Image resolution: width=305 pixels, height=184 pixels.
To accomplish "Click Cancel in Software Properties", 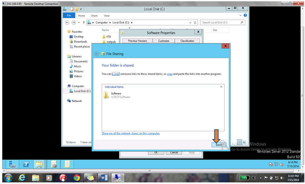I will 174,152.
